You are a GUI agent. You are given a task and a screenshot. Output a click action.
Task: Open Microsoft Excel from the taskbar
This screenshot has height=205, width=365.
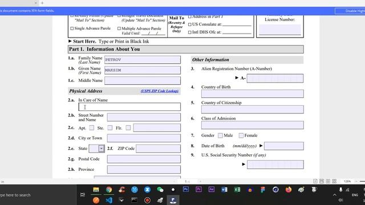[x=237, y=190]
